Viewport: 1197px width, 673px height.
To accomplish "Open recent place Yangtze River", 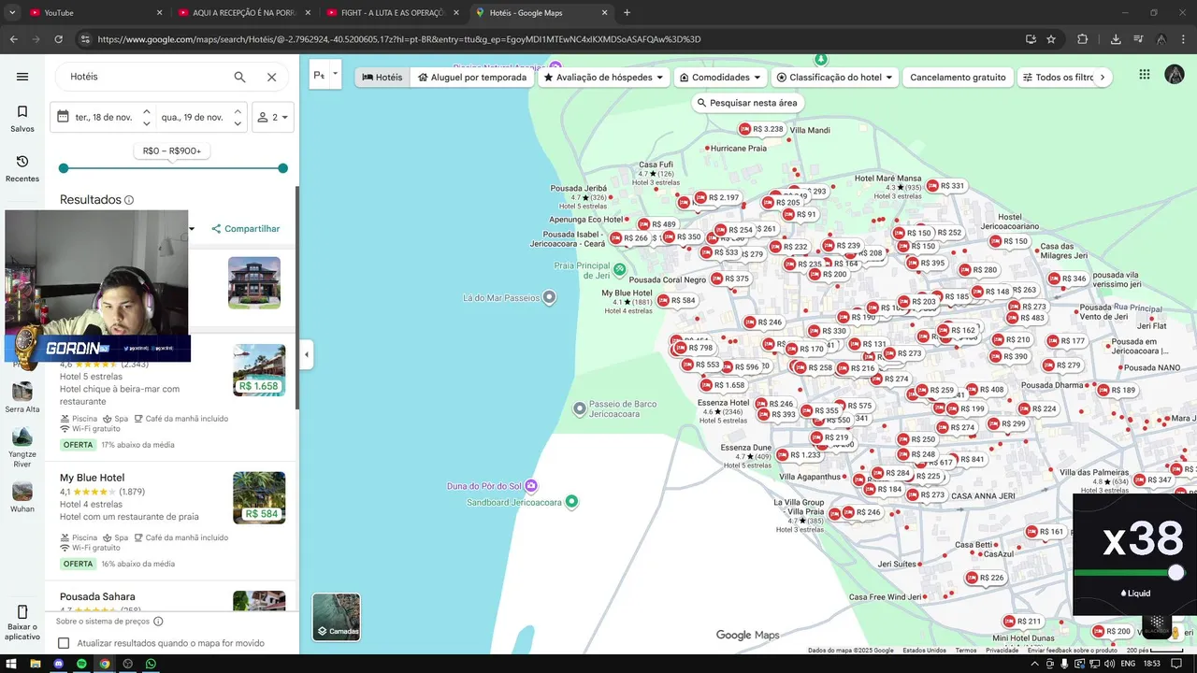I will tap(22, 448).
